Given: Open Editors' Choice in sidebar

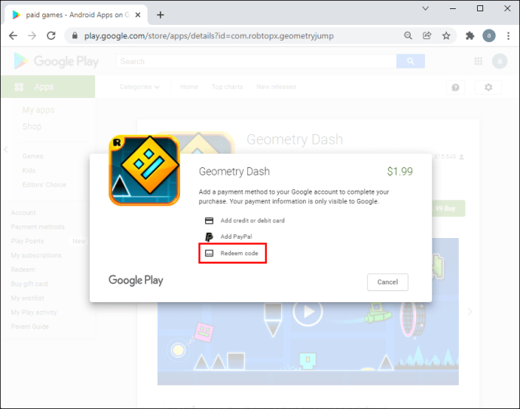Looking at the screenshot, I should coord(44,185).
